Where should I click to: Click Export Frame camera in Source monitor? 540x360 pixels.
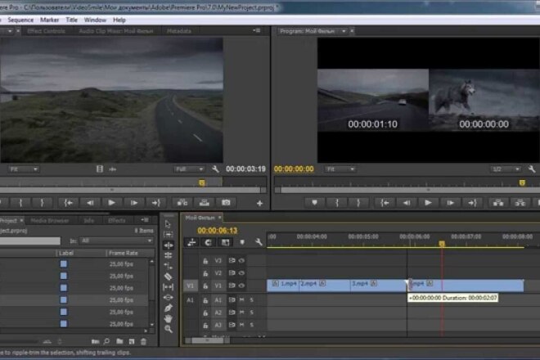226,203
